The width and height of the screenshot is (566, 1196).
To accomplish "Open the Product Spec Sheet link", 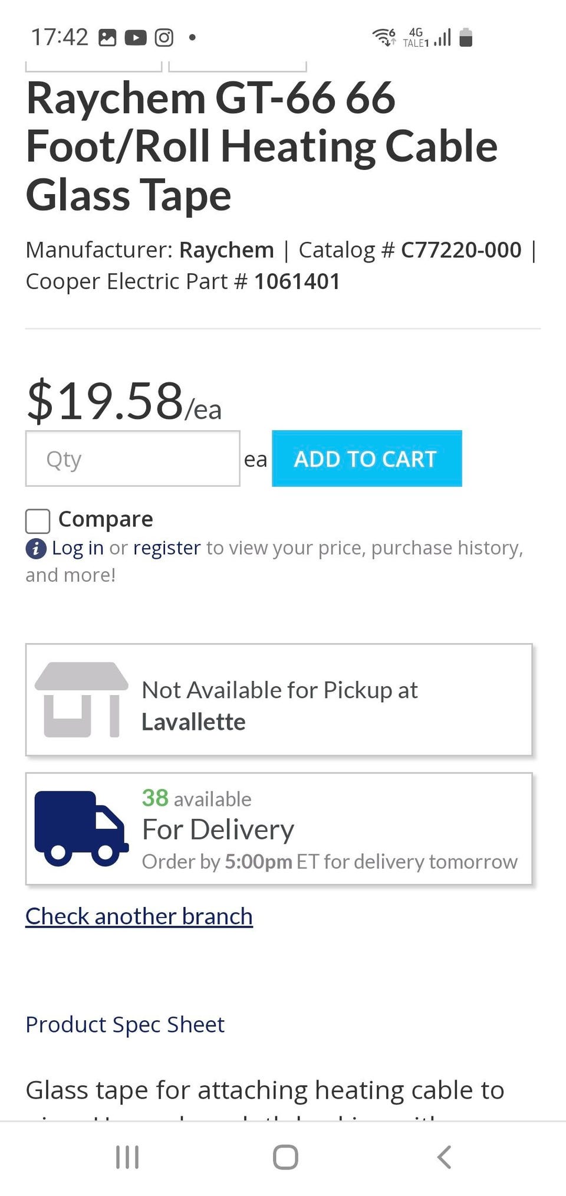I will (125, 1025).
